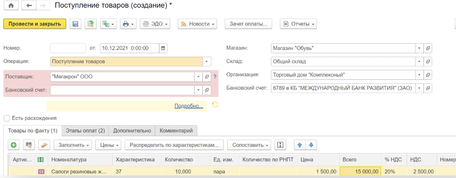The height and width of the screenshot is (178, 456).
Task: Toggle 'Есть расхождения' checkbox
Action: point(7,118)
